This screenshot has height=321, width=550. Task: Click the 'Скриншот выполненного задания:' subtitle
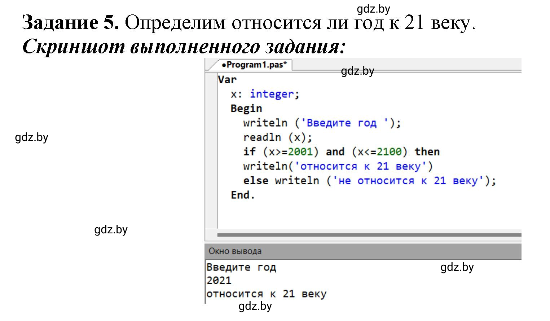(x=184, y=47)
